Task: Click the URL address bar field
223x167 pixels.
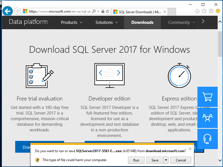Action: 60,11
